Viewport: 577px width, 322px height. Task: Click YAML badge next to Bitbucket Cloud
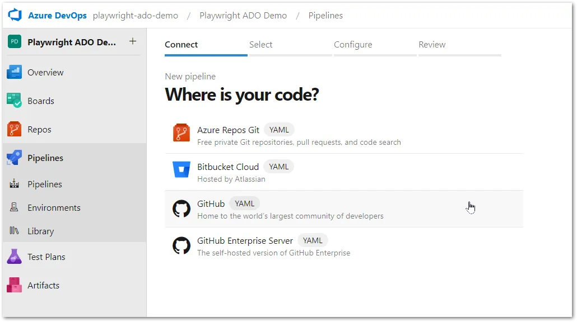(279, 167)
